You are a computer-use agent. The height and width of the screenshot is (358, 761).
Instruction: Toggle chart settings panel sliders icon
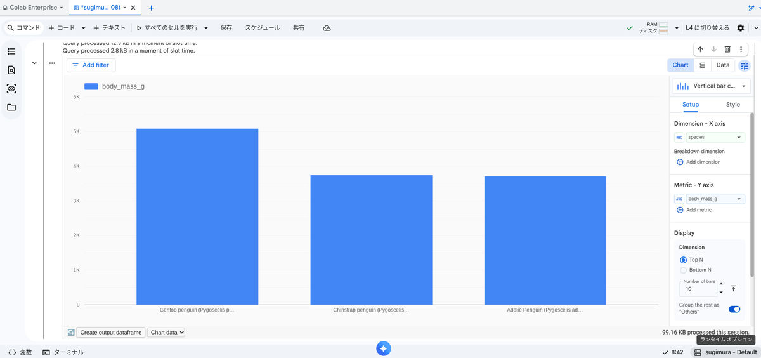[745, 65]
